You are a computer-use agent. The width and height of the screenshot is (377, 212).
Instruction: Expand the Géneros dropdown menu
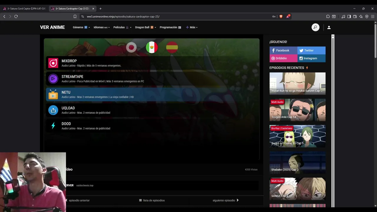pyautogui.click(x=81, y=27)
